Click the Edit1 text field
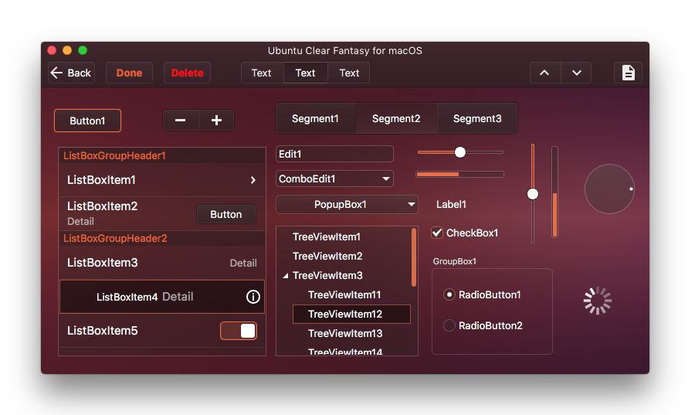Screen dimensions: 695x415 pyautogui.click(x=334, y=154)
